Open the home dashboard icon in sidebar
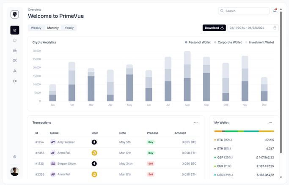 click(x=15, y=30)
